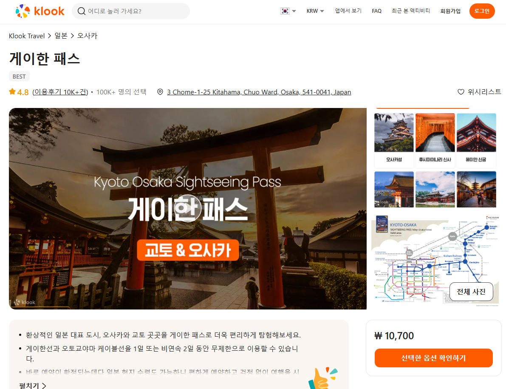Click 회원가입 sign-up link

coord(450,11)
